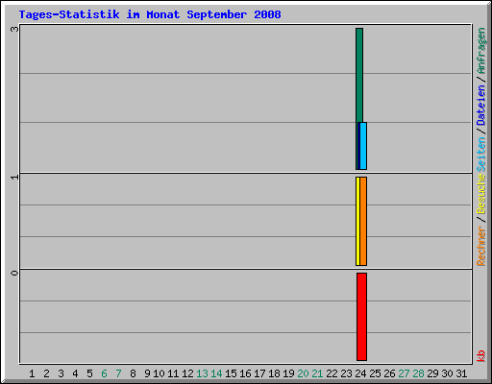Viewport: 492px width, 384px height.
Task: Click day label '16' on the x-axis
Action: 245,373
